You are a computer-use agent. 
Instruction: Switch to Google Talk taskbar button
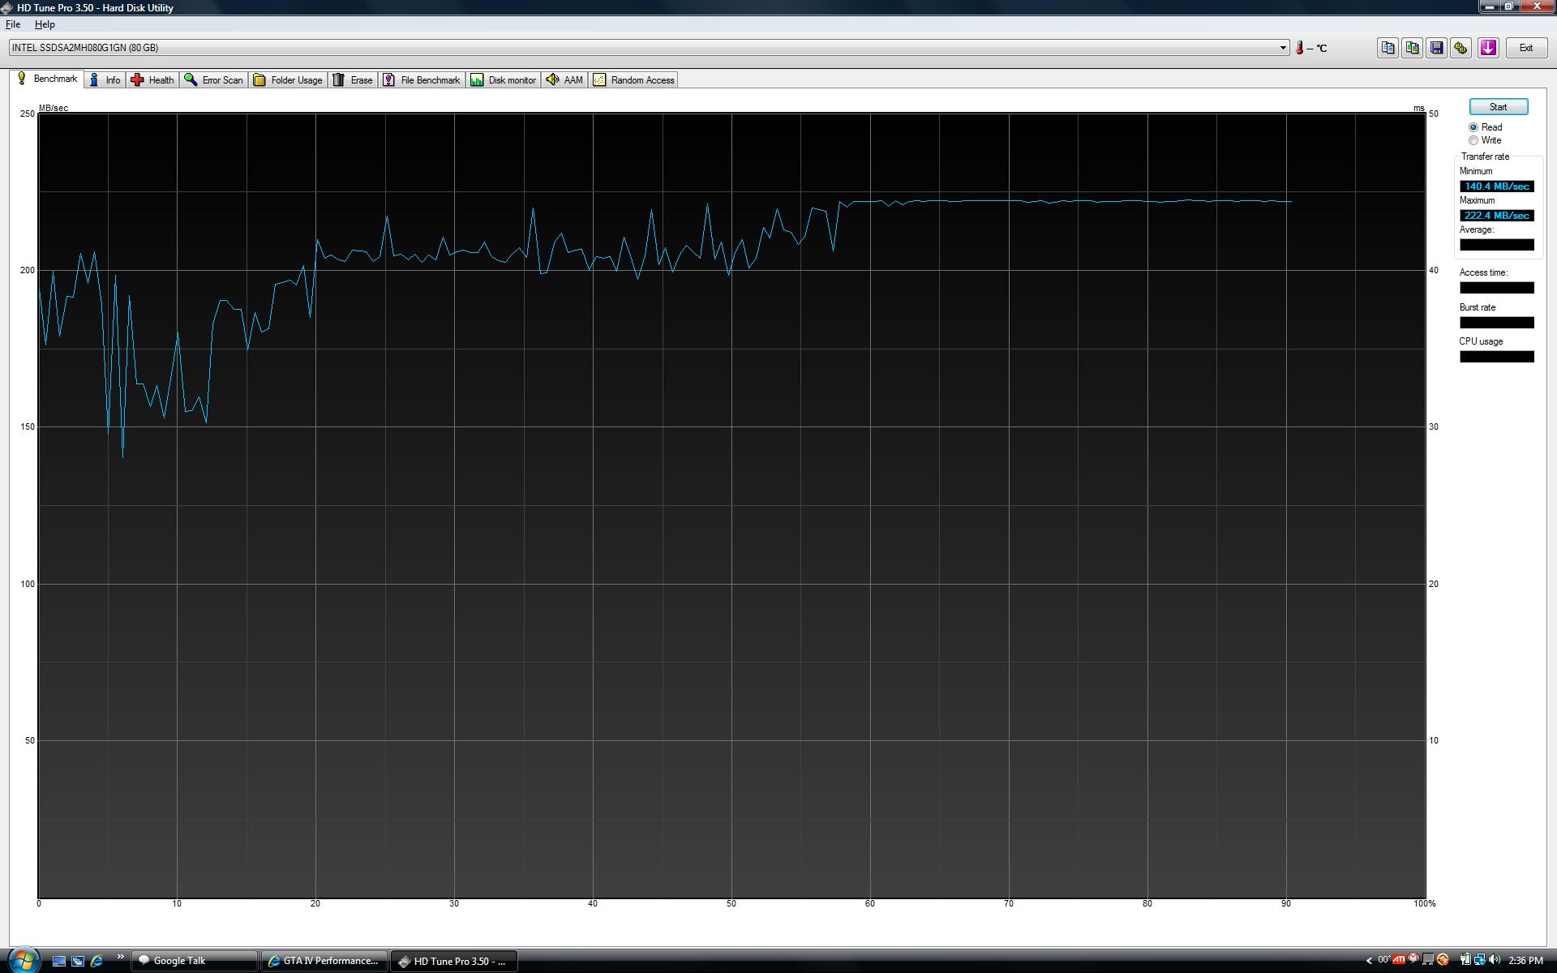coord(195,961)
